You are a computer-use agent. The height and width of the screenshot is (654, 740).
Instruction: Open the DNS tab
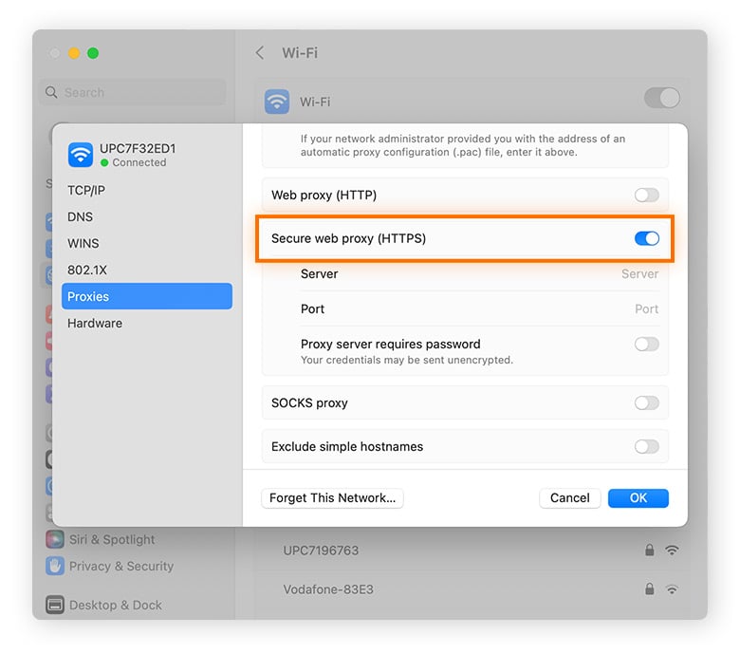coord(147,216)
